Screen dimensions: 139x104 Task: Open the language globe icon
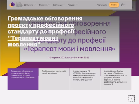[122, 5]
